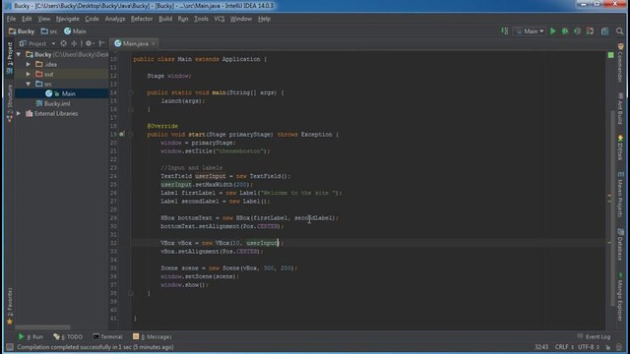
Task: Collapse the Bucky project root node
Action: pyautogui.click(x=19, y=54)
